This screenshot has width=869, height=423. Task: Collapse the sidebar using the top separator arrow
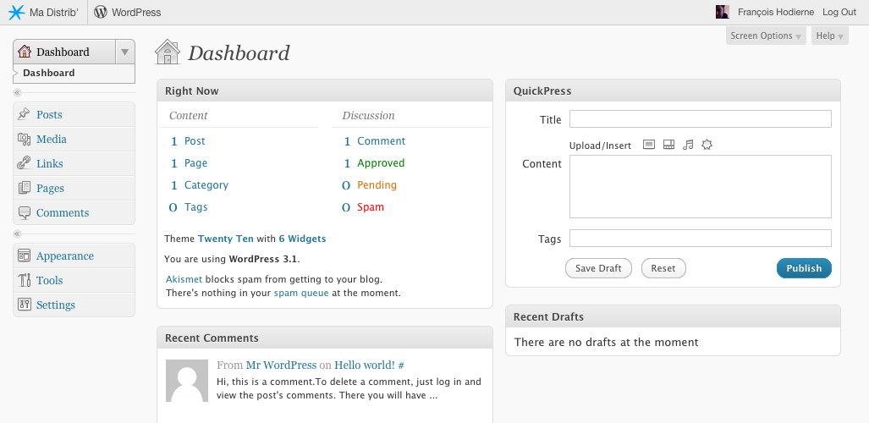click(18, 92)
